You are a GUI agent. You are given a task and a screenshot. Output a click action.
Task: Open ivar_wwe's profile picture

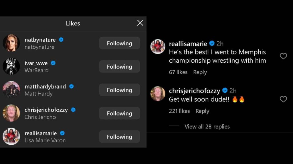[11, 66]
